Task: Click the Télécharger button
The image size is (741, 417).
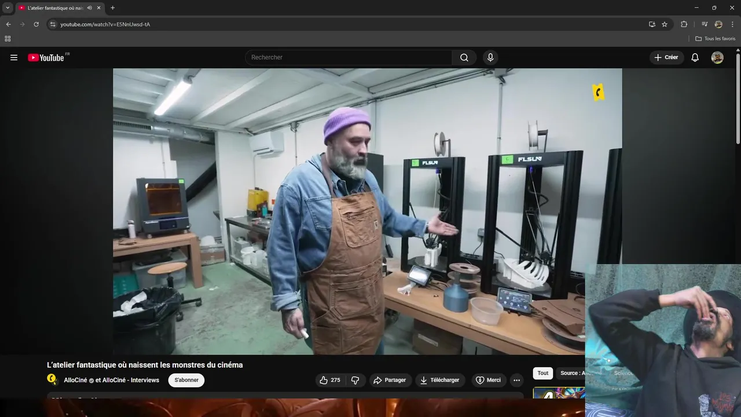Action: point(440,380)
